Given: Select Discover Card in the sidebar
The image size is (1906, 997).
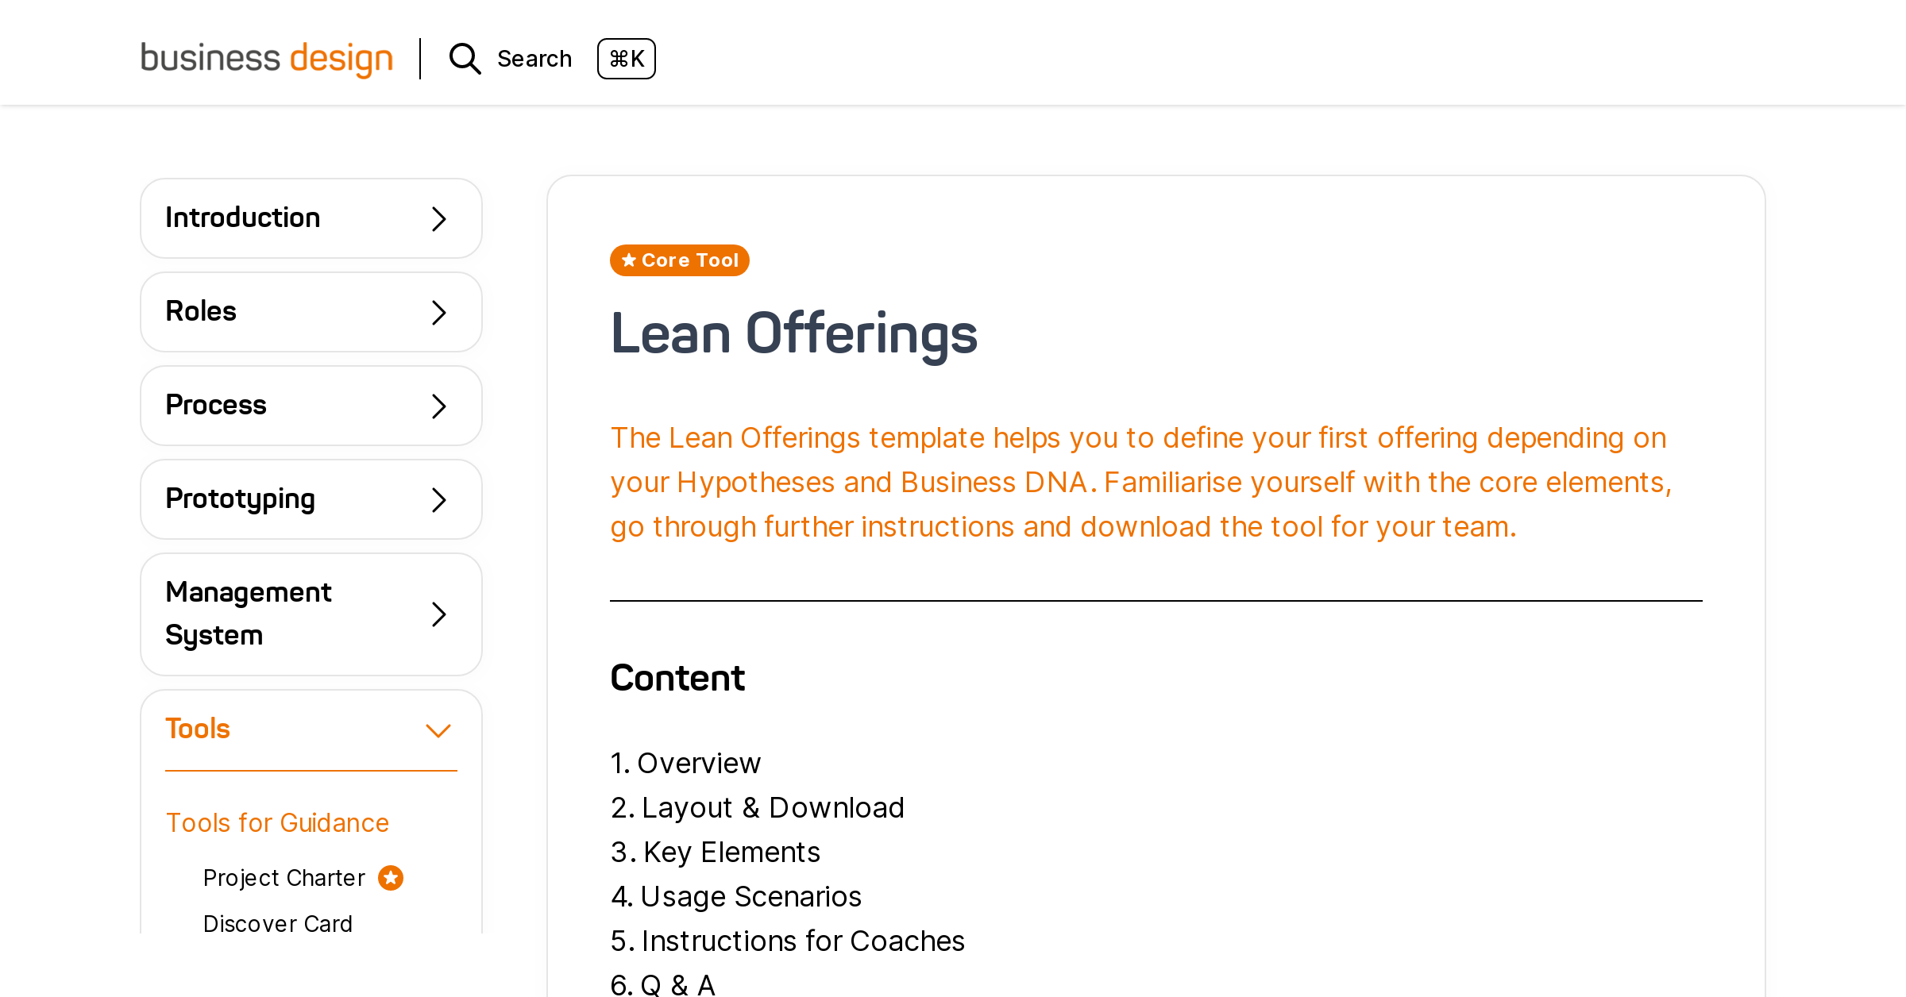Looking at the screenshot, I should pos(277,924).
